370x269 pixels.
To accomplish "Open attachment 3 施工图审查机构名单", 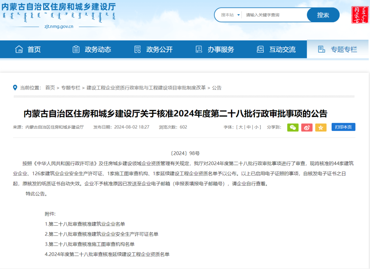I will 90,244.
